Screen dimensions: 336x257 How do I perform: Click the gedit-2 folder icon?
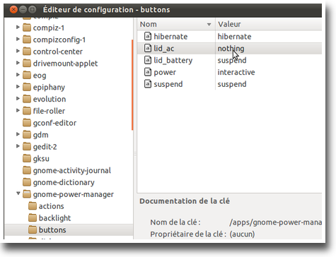(27, 146)
